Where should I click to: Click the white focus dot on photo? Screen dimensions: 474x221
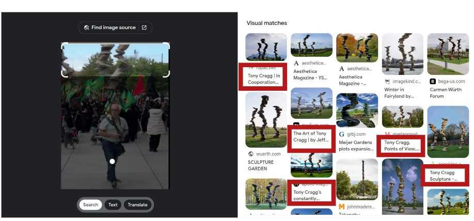click(x=112, y=162)
